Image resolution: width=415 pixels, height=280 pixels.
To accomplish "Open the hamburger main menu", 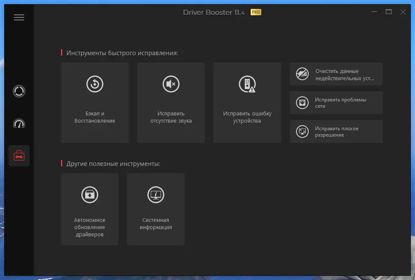I will [x=19, y=17].
